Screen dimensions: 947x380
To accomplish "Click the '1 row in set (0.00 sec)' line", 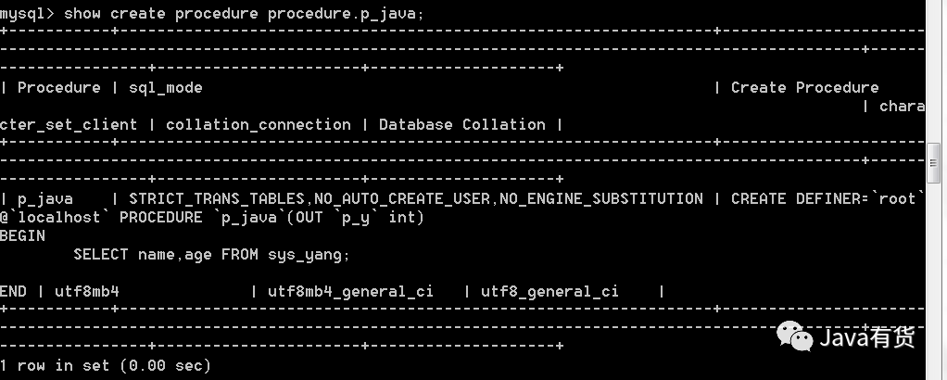I will (106, 365).
